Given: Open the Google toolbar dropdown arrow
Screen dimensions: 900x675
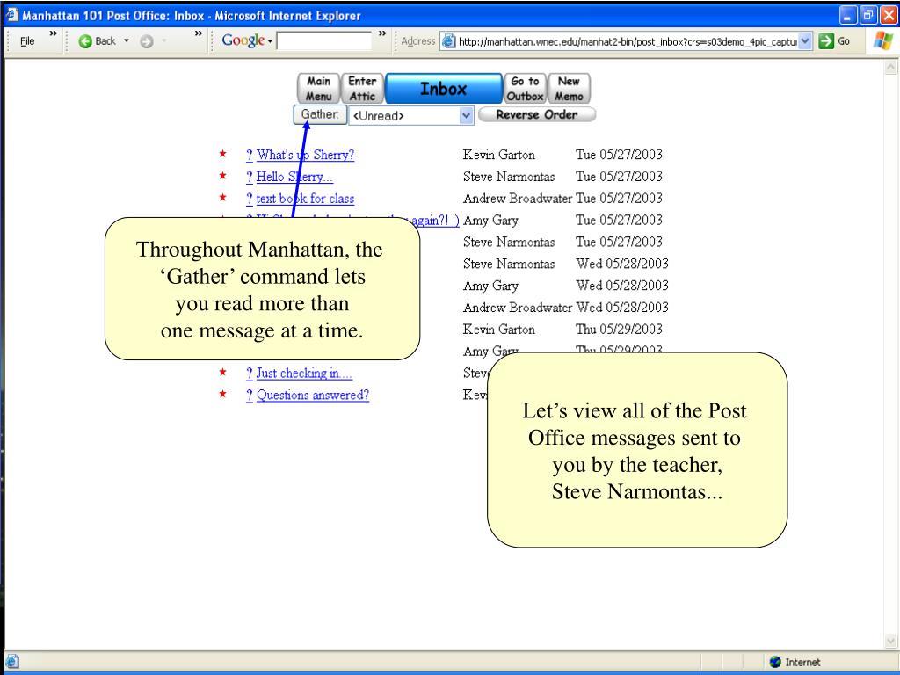Looking at the screenshot, I should (269, 42).
